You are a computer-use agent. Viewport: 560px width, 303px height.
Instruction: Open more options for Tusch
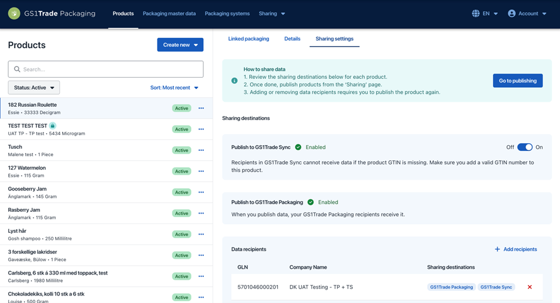pyautogui.click(x=201, y=150)
